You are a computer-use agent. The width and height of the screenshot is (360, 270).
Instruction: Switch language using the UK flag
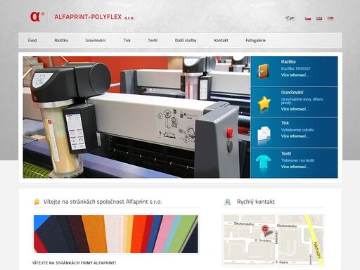click(x=319, y=18)
